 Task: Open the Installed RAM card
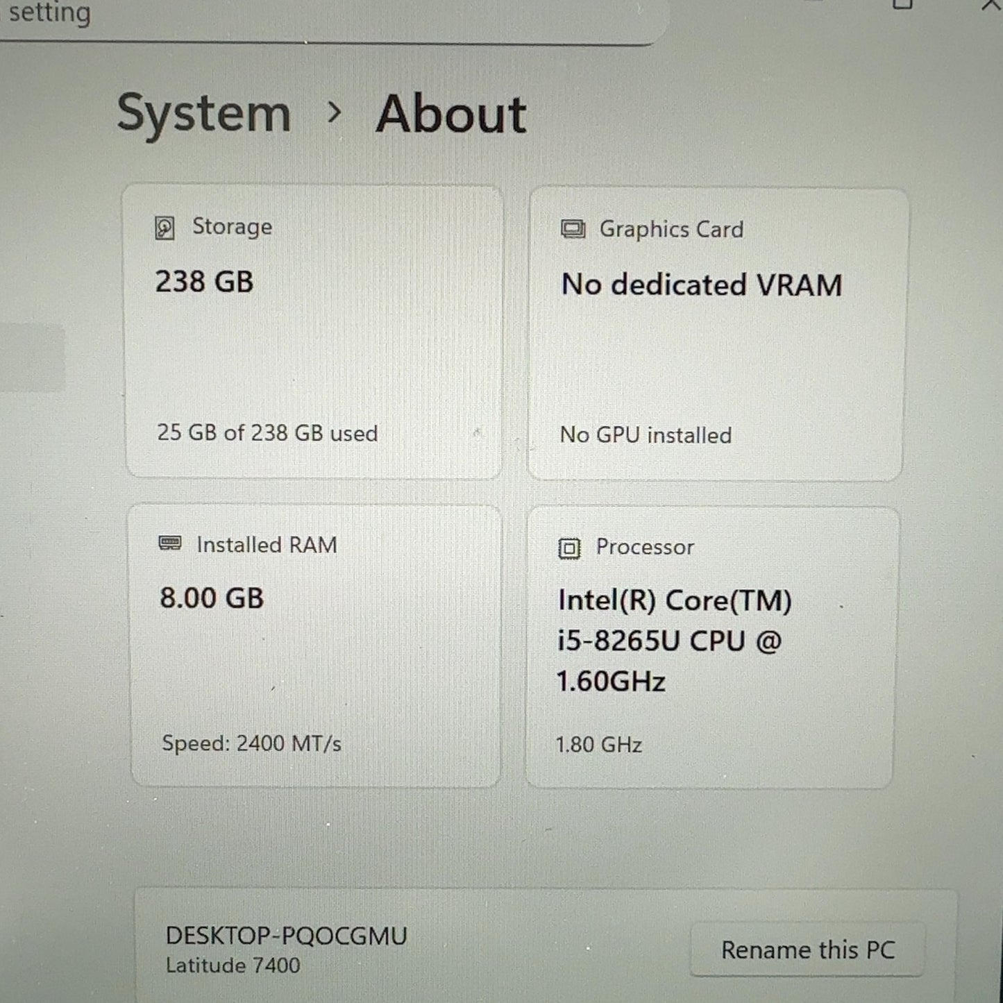315,646
